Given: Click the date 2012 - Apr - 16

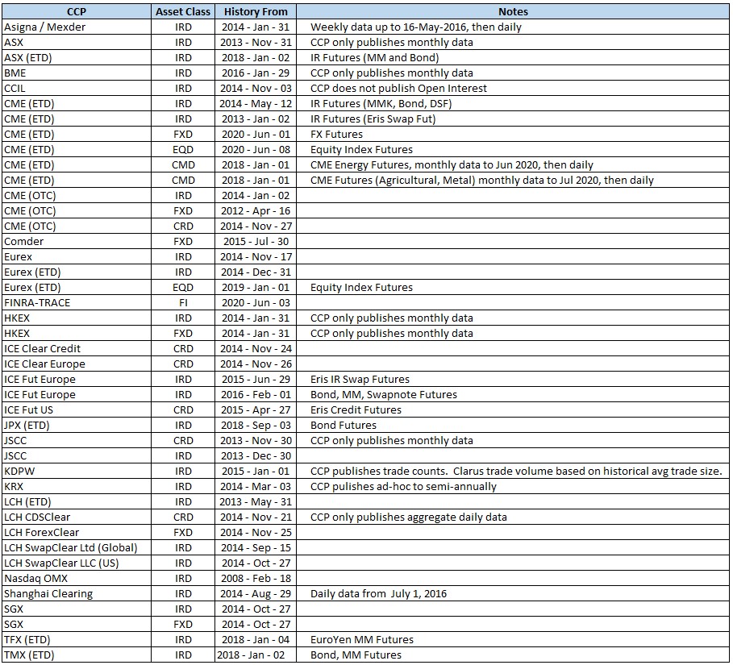Looking at the screenshot, I should (256, 210).
